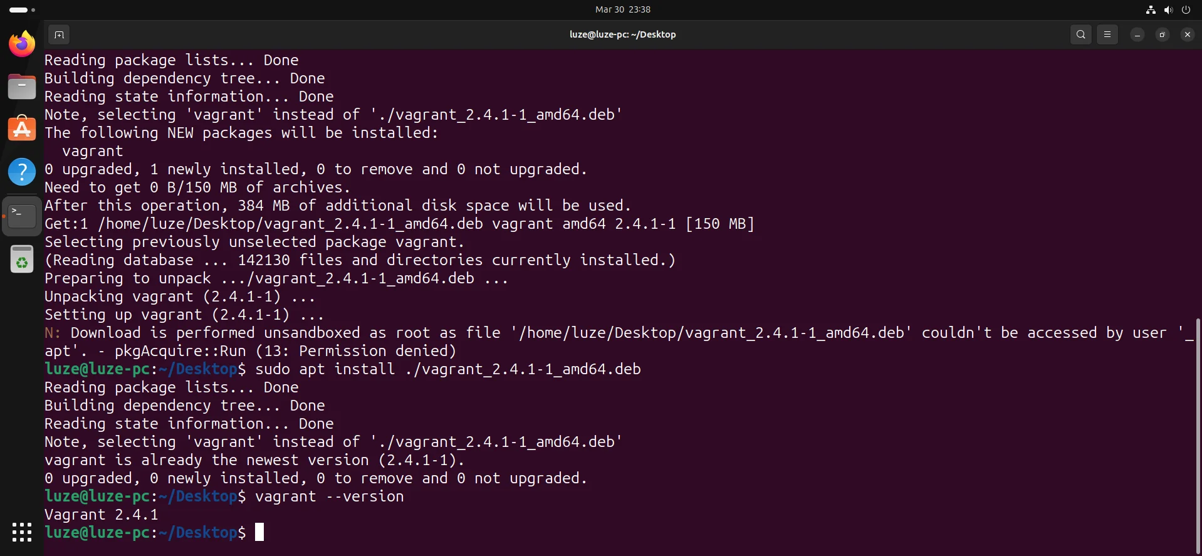
Task: Click the volume icon in top bar
Action: [1168, 9]
